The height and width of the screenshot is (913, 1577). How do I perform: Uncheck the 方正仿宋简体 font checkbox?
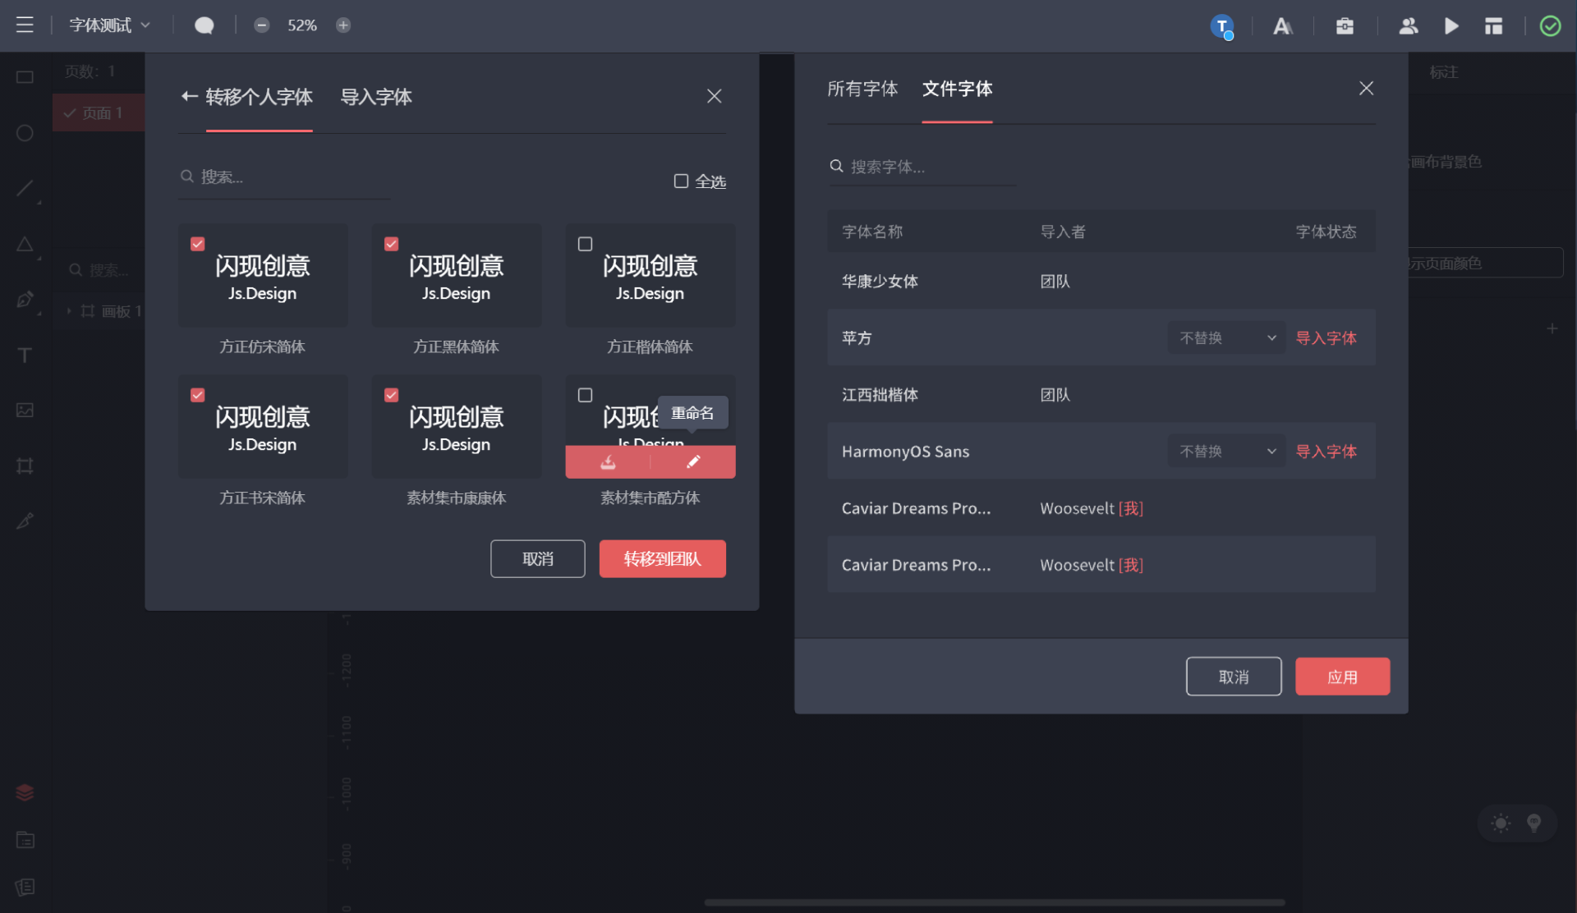(x=197, y=244)
